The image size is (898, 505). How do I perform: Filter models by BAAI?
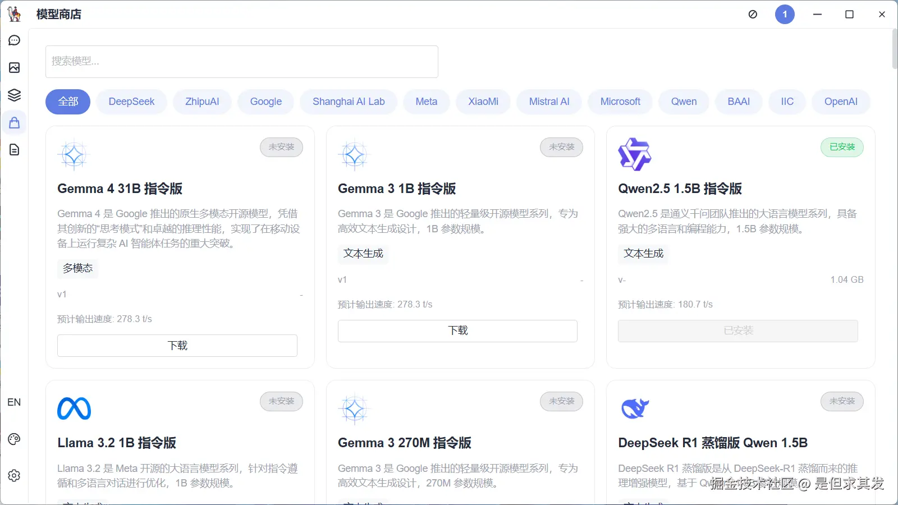(739, 102)
